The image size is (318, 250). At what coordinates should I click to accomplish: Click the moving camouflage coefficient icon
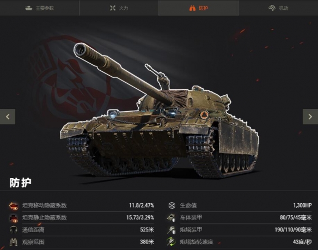[14, 206]
